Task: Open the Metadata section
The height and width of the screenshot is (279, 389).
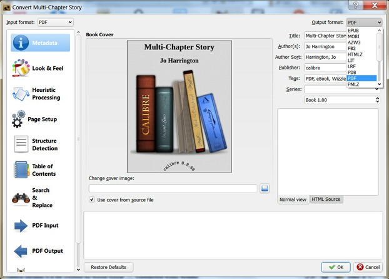Action: pyautogui.click(x=41, y=43)
